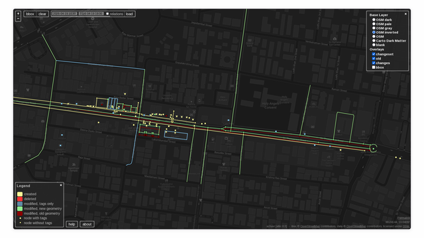Open the help dialog

pyautogui.click(x=72, y=224)
